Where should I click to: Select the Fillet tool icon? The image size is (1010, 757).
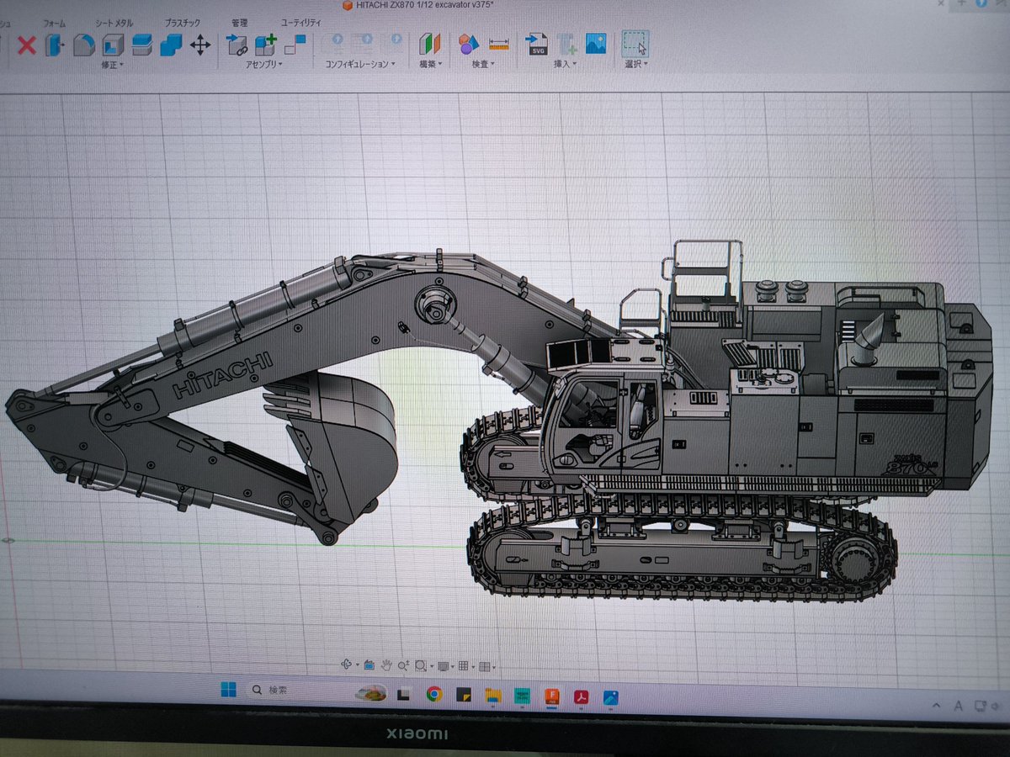[83, 45]
